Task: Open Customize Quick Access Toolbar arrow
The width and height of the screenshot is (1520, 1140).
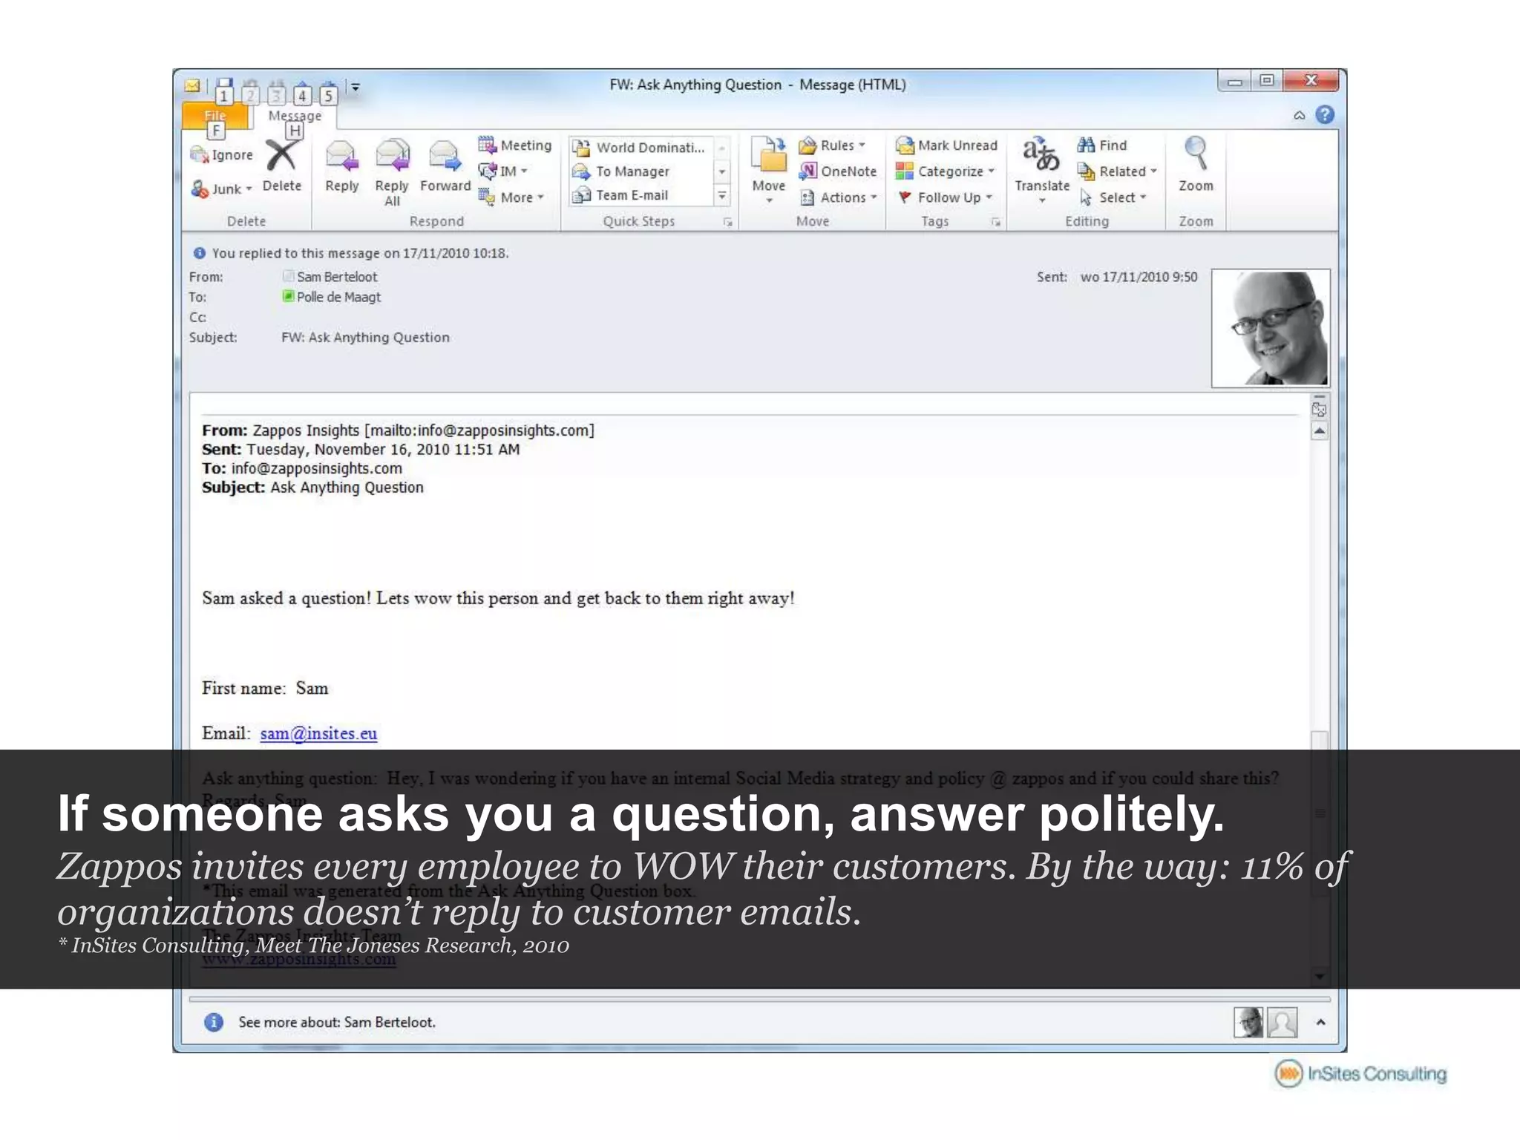Action: [x=356, y=87]
